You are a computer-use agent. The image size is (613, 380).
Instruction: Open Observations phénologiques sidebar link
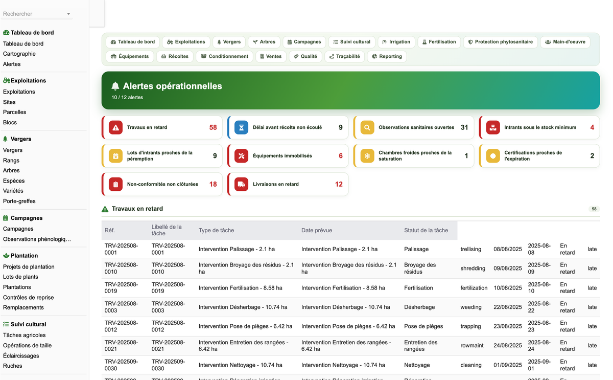37,239
